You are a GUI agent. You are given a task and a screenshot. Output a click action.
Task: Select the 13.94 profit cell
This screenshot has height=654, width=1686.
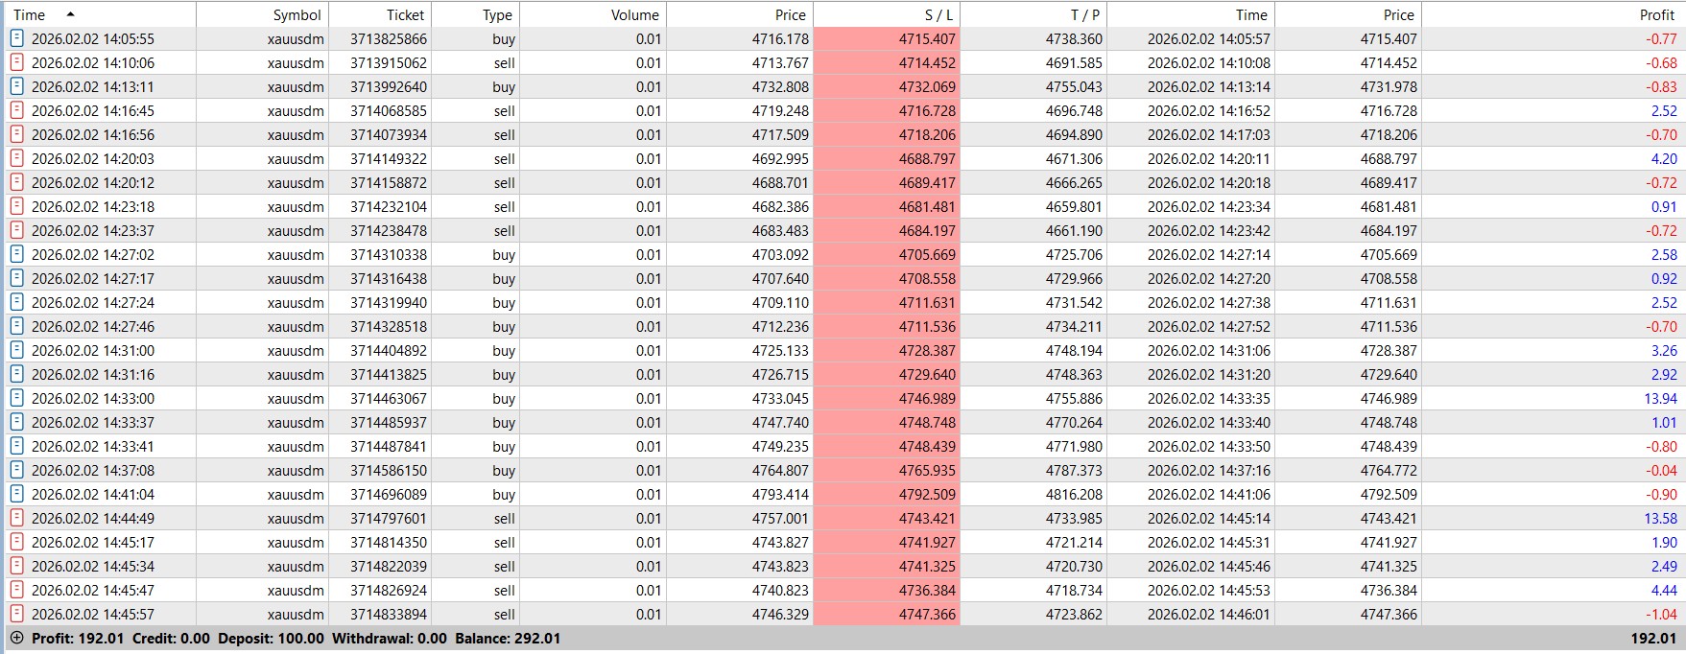click(1660, 398)
